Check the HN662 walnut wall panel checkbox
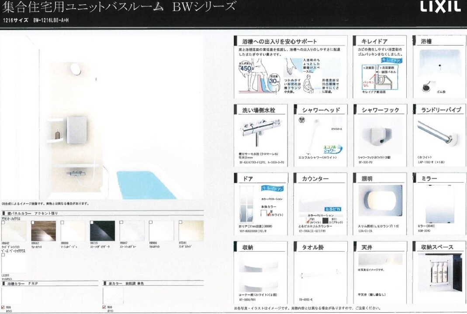Image resolution: width=467 pixels, height=314 pixels. (x=33, y=222)
